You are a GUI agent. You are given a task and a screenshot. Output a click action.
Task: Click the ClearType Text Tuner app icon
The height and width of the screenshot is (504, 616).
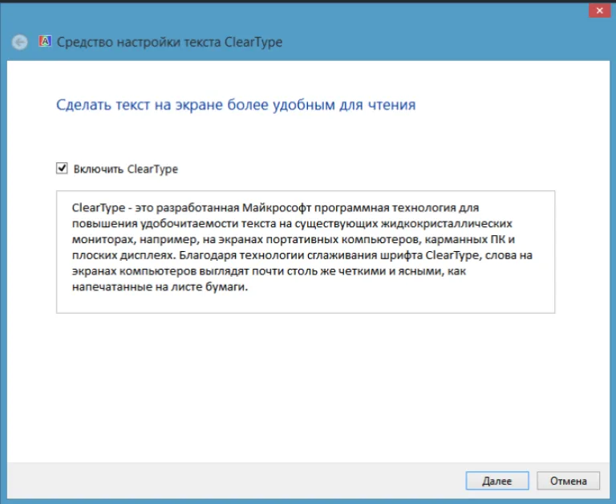click(45, 41)
